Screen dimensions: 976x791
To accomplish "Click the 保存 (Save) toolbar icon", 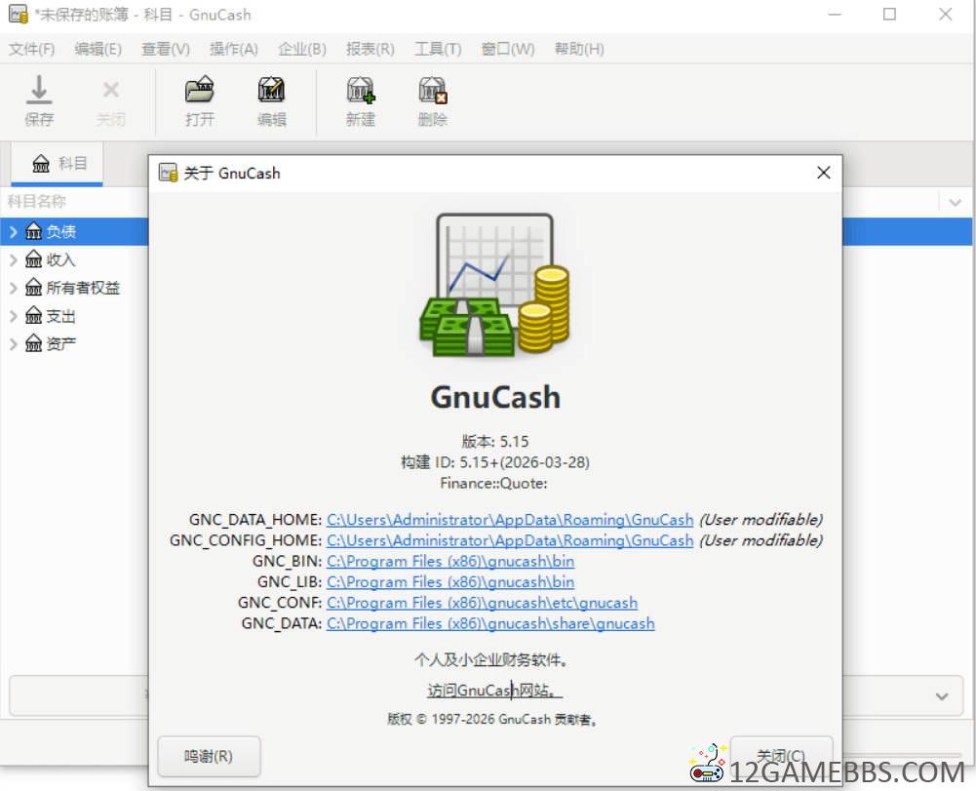I will coord(39,91).
